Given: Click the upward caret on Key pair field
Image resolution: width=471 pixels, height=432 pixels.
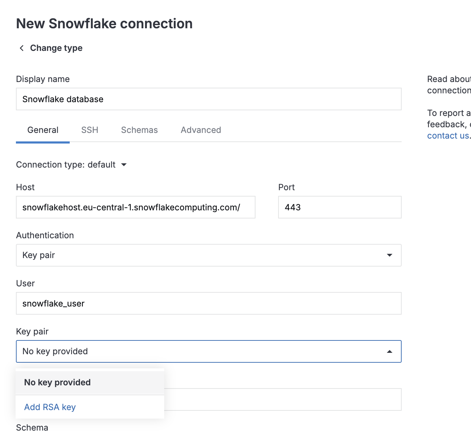Looking at the screenshot, I should point(389,351).
